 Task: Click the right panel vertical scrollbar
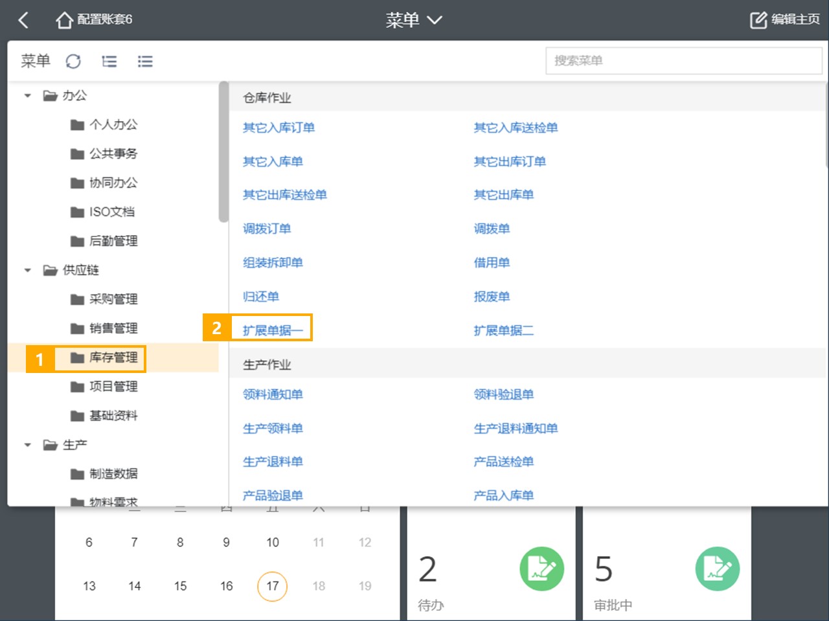(826, 124)
